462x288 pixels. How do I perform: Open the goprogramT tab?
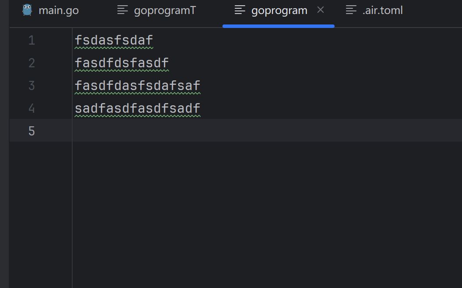pos(165,10)
